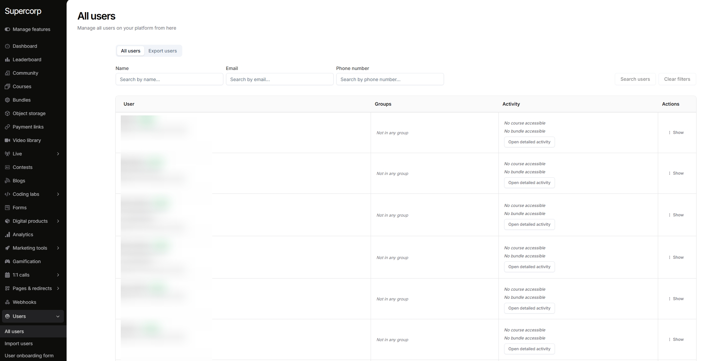
Task: Open Webhooks using its sidebar icon
Action: 7,302
